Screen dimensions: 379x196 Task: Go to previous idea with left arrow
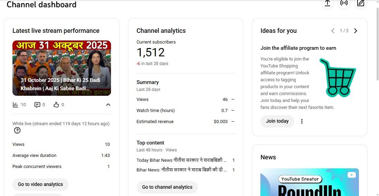coord(333,31)
